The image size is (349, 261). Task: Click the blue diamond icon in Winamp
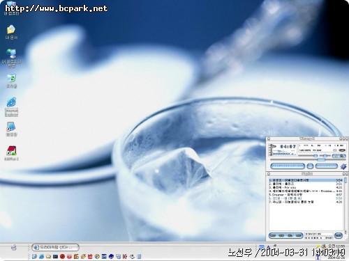343,166
